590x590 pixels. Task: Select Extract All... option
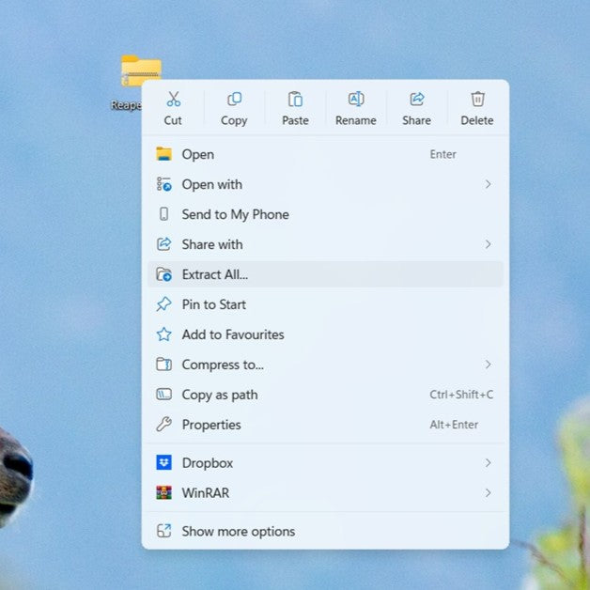pos(325,274)
